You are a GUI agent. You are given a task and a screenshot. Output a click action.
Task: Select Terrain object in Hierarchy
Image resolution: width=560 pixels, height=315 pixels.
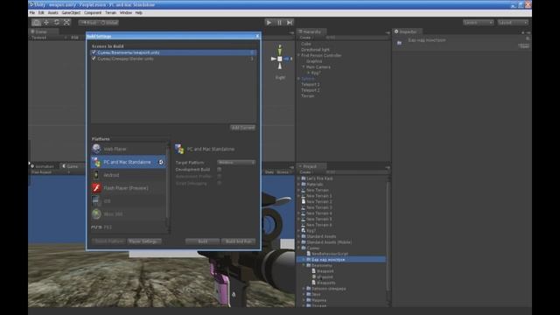click(307, 95)
